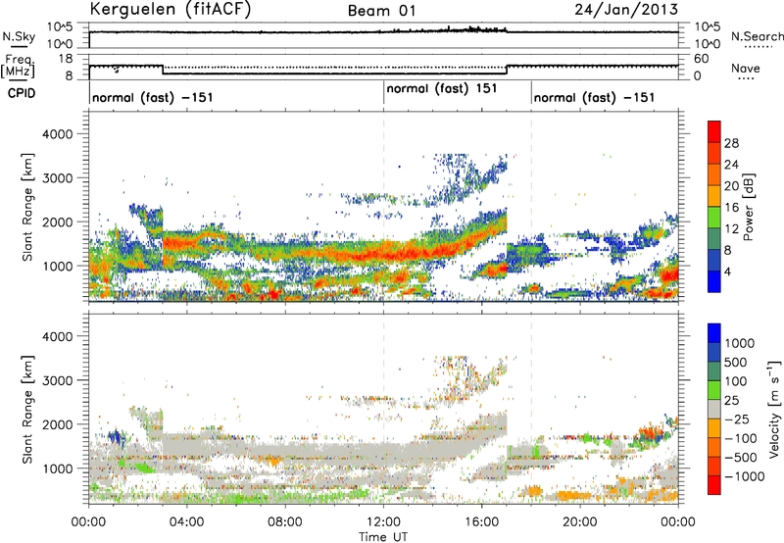This screenshot has width=784, height=543.
Task: Click the '3000' tick on velocity panel
Action: [58, 380]
